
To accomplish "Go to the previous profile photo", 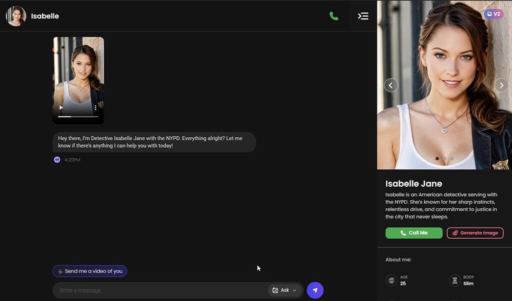I will (x=391, y=85).
